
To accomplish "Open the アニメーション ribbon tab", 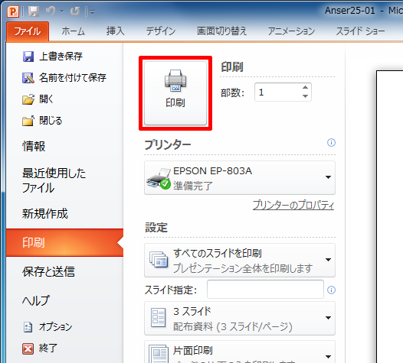I will pyautogui.click(x=291, y=31).
